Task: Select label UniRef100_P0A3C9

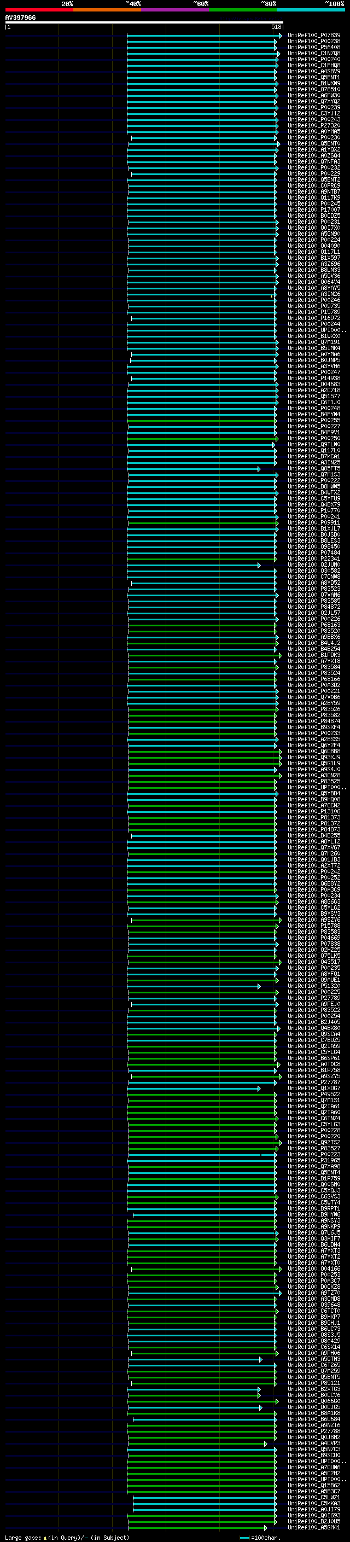Action: pos(313,889)
